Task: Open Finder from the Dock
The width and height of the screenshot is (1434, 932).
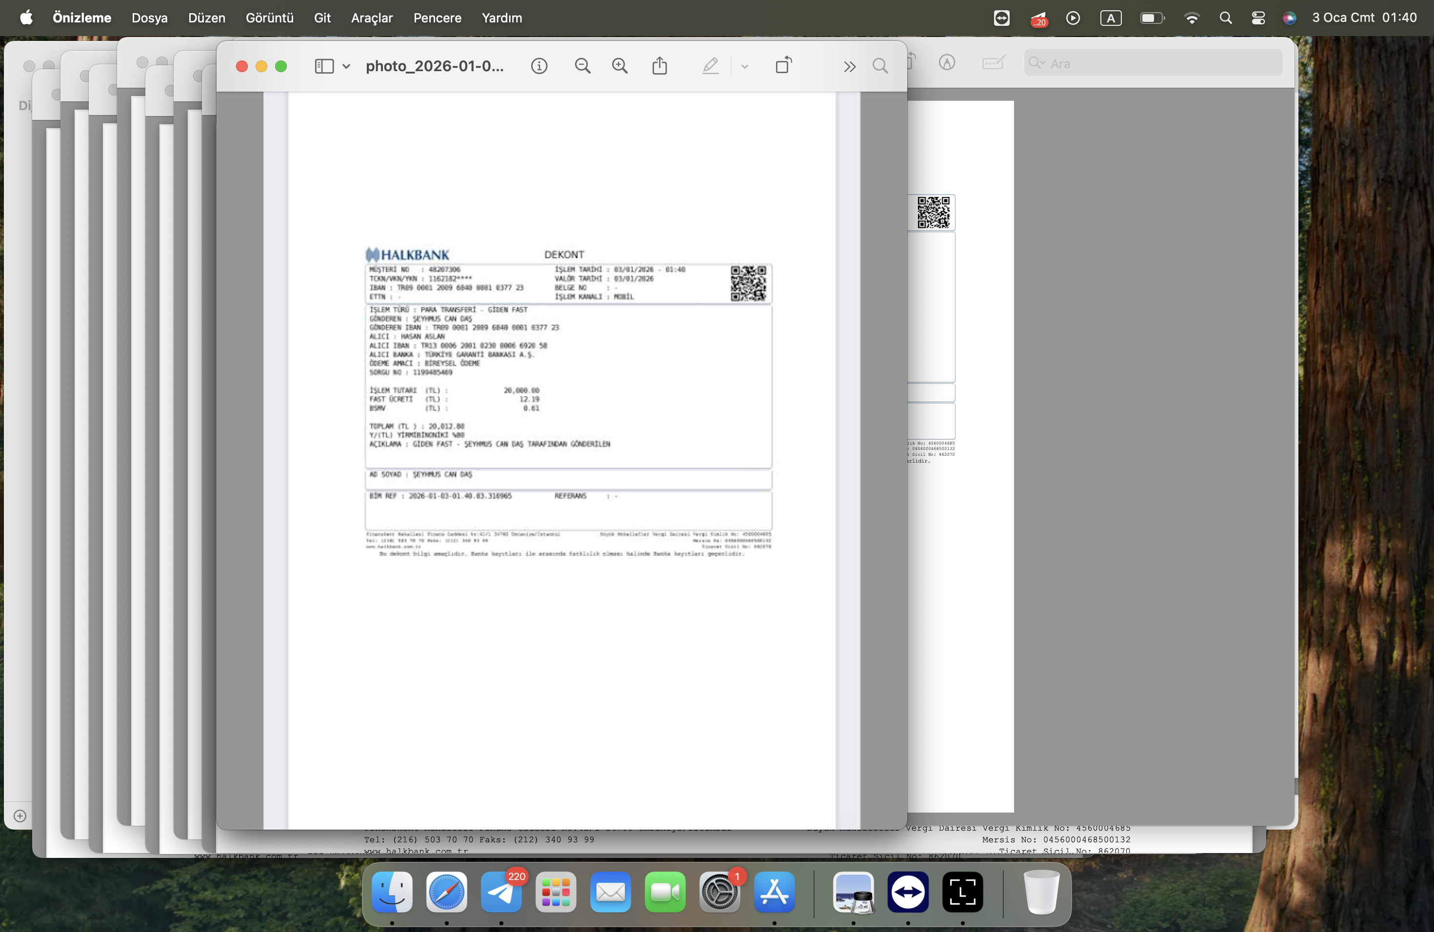Action: point(392,892)
